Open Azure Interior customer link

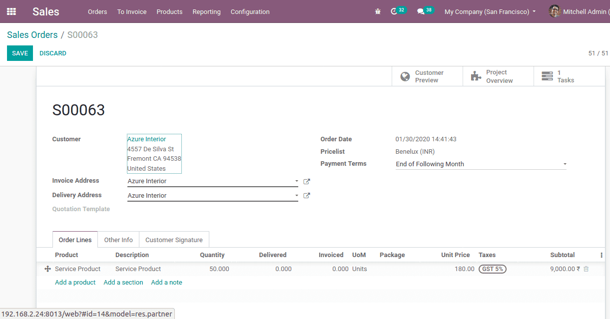tap(147, 139)
